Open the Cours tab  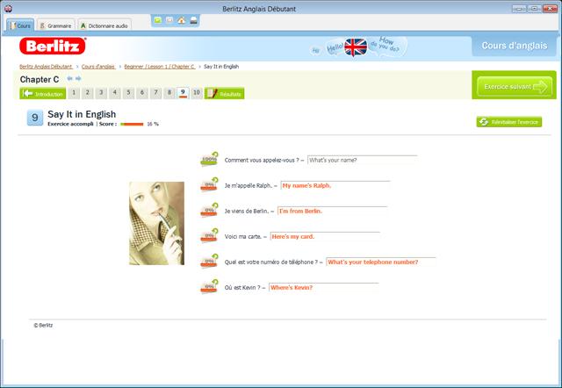point(20,25)
